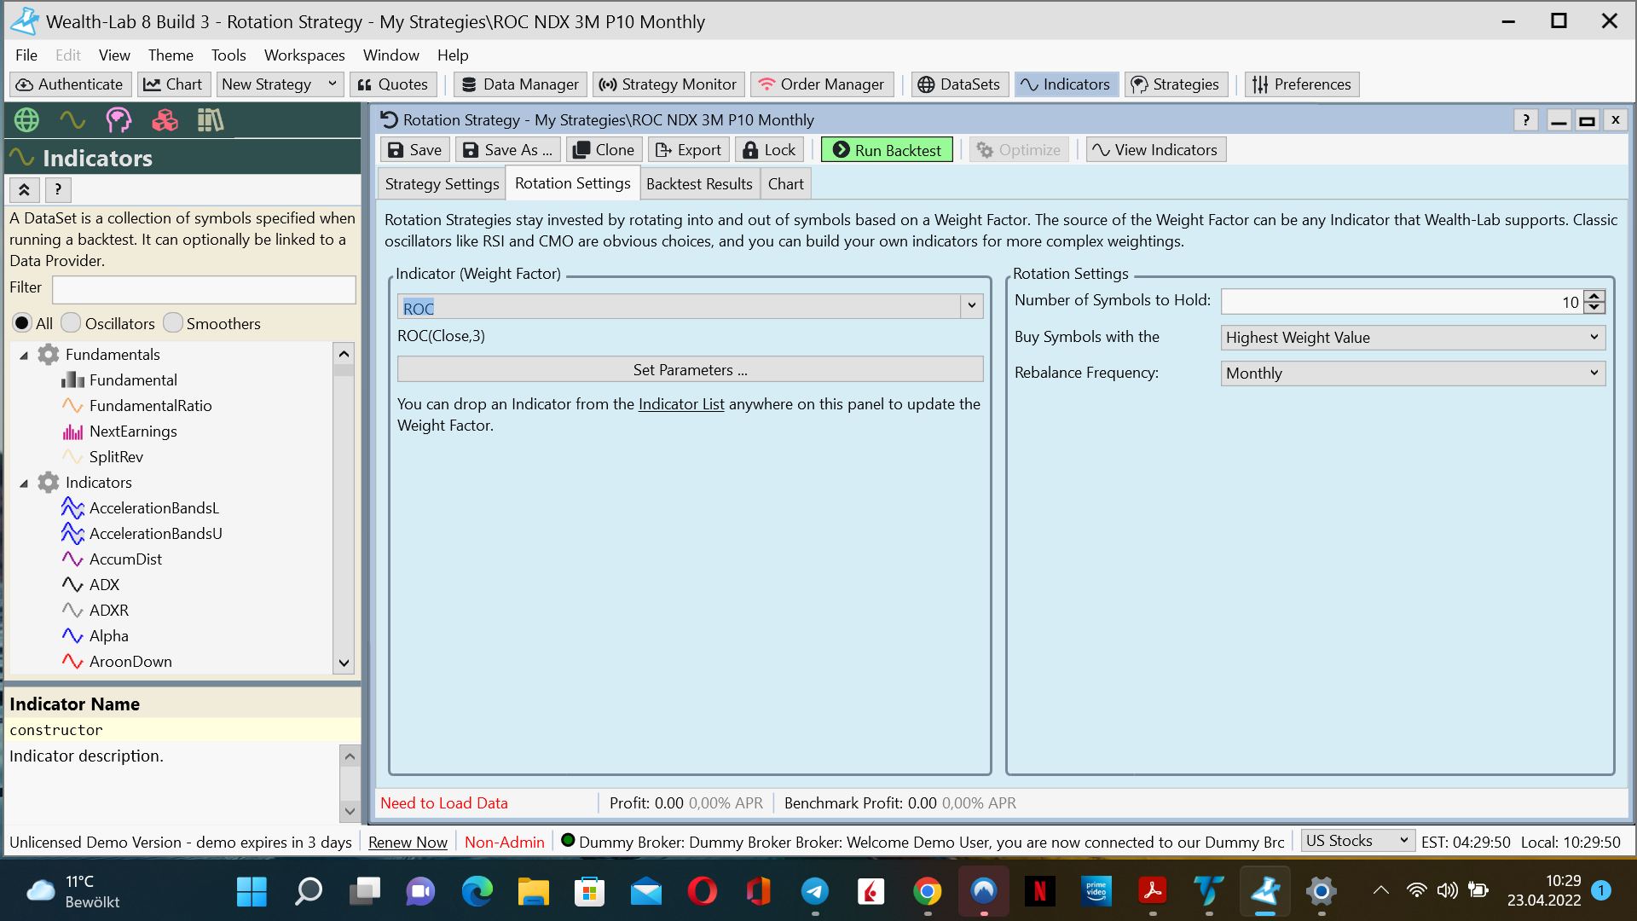Open the File menu
The image size is (1637, 921).
pos(26,55)
